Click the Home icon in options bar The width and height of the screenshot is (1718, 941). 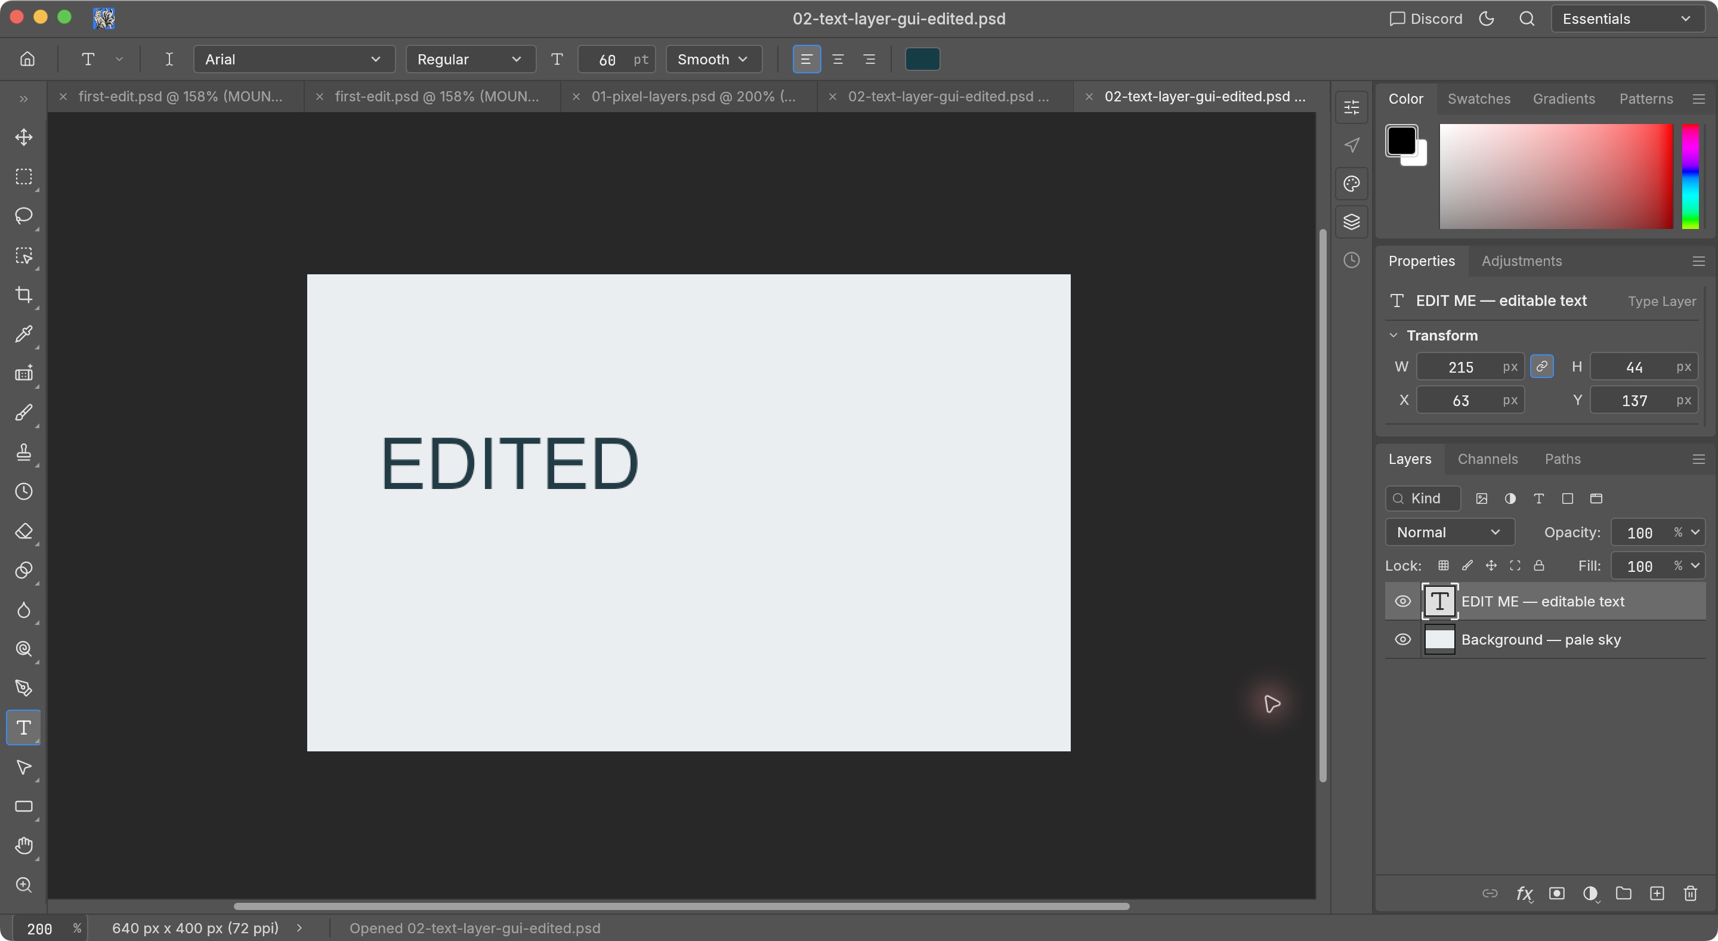pos(27,60)
